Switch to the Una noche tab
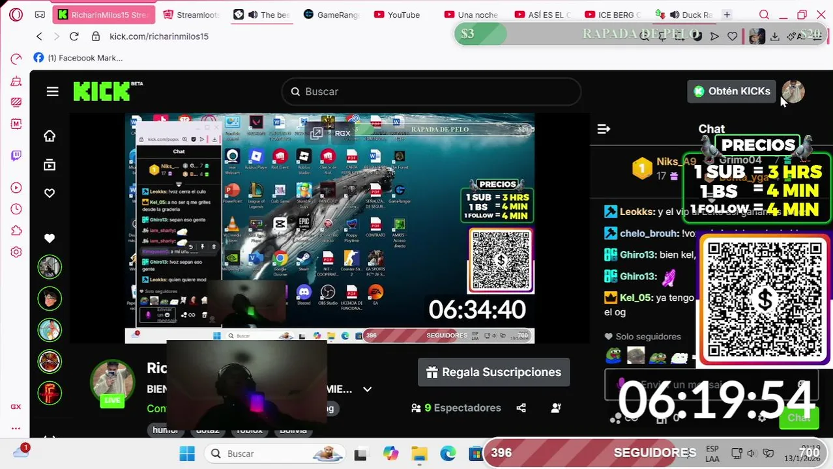Screen dimensions: 833x469 pos(471,14)
